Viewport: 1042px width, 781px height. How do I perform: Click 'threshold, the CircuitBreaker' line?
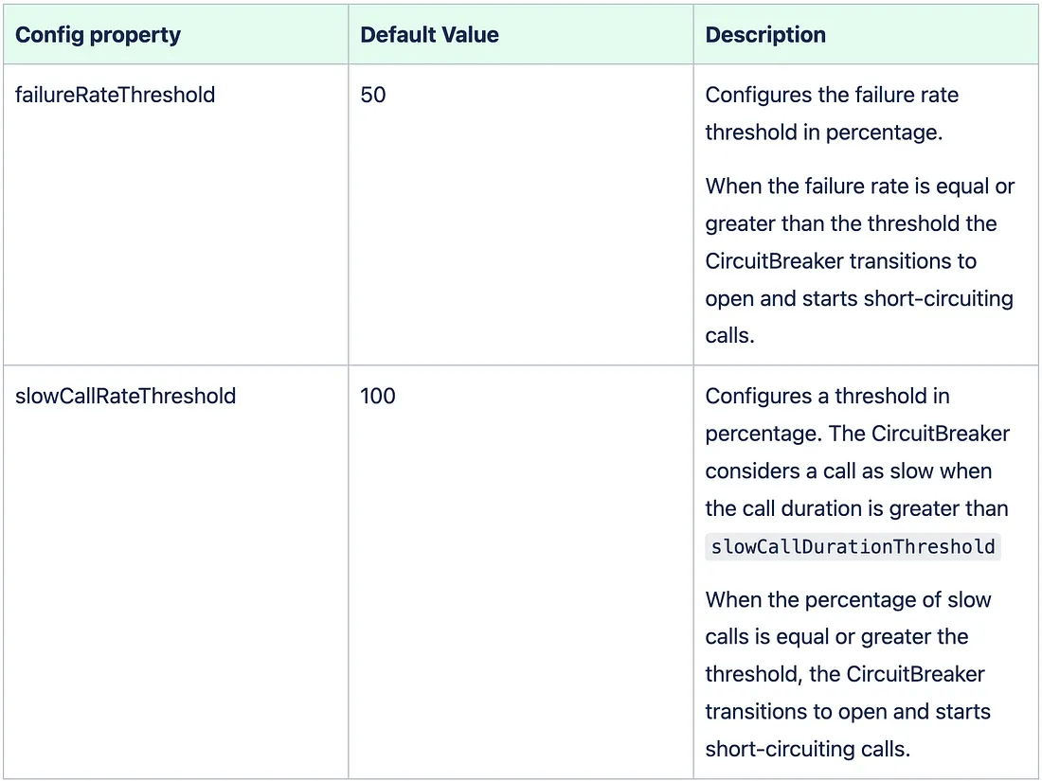pos(845,674)
